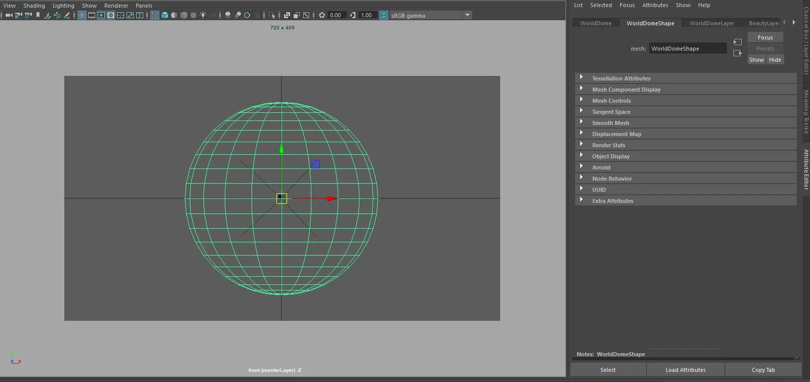Click the camera Bookmarks icon

(x=38, y=15)
